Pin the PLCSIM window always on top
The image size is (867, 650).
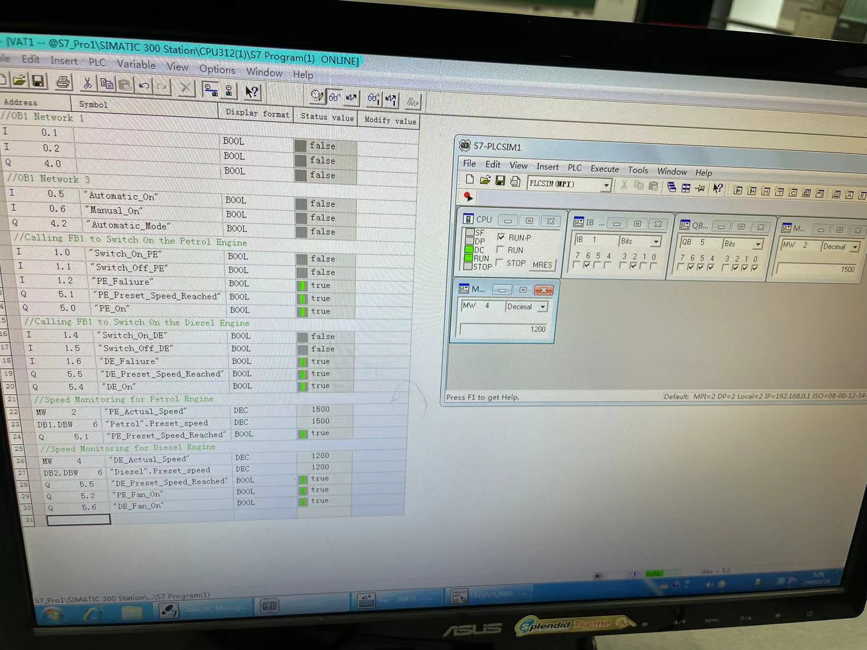point(699,188)
